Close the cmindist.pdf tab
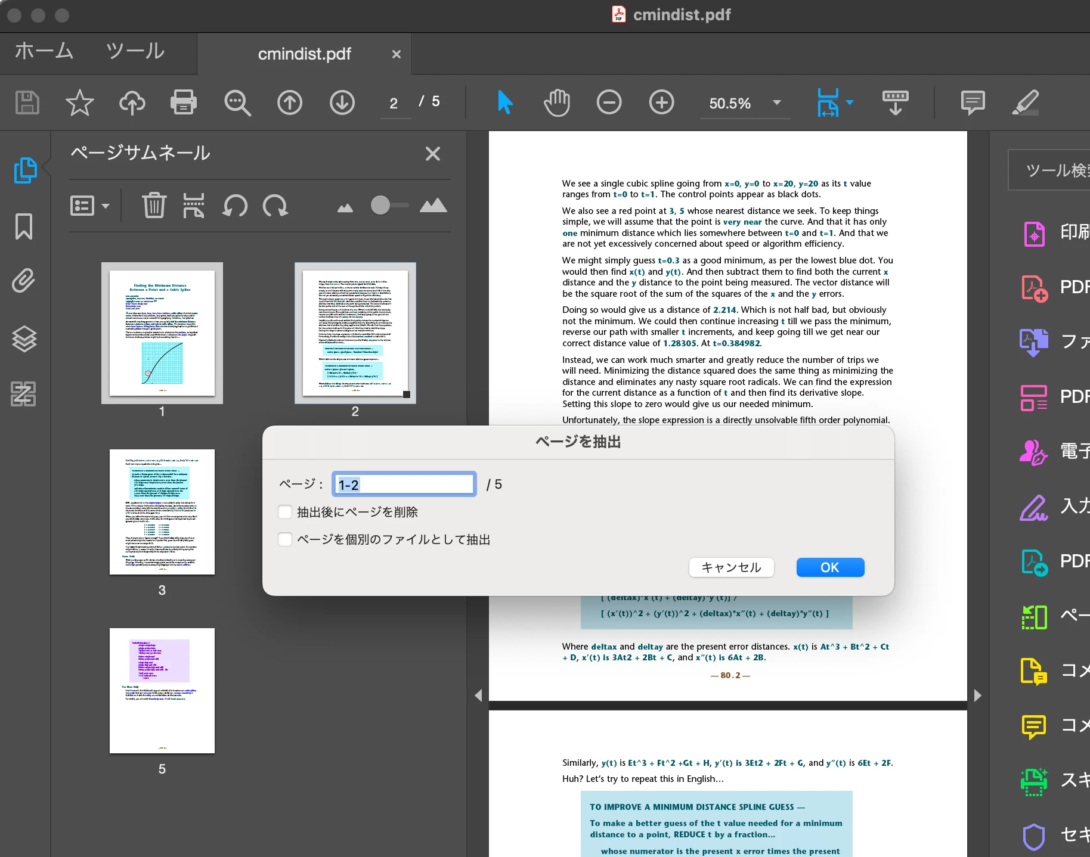Screen dimensions: 1090x857 397,54
